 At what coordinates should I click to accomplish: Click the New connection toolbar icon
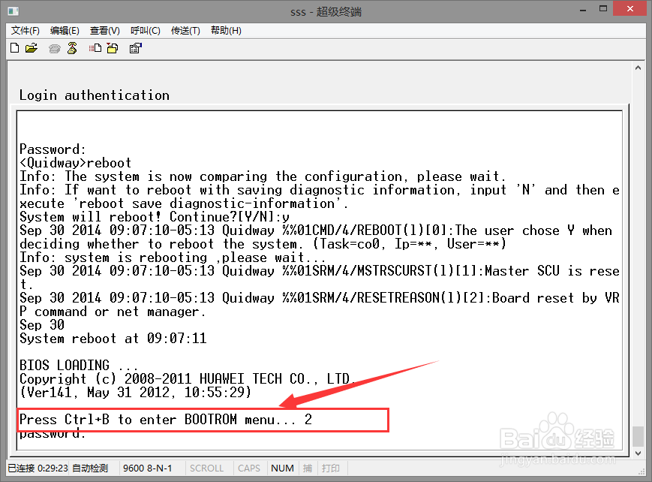[x=14, y=49]
